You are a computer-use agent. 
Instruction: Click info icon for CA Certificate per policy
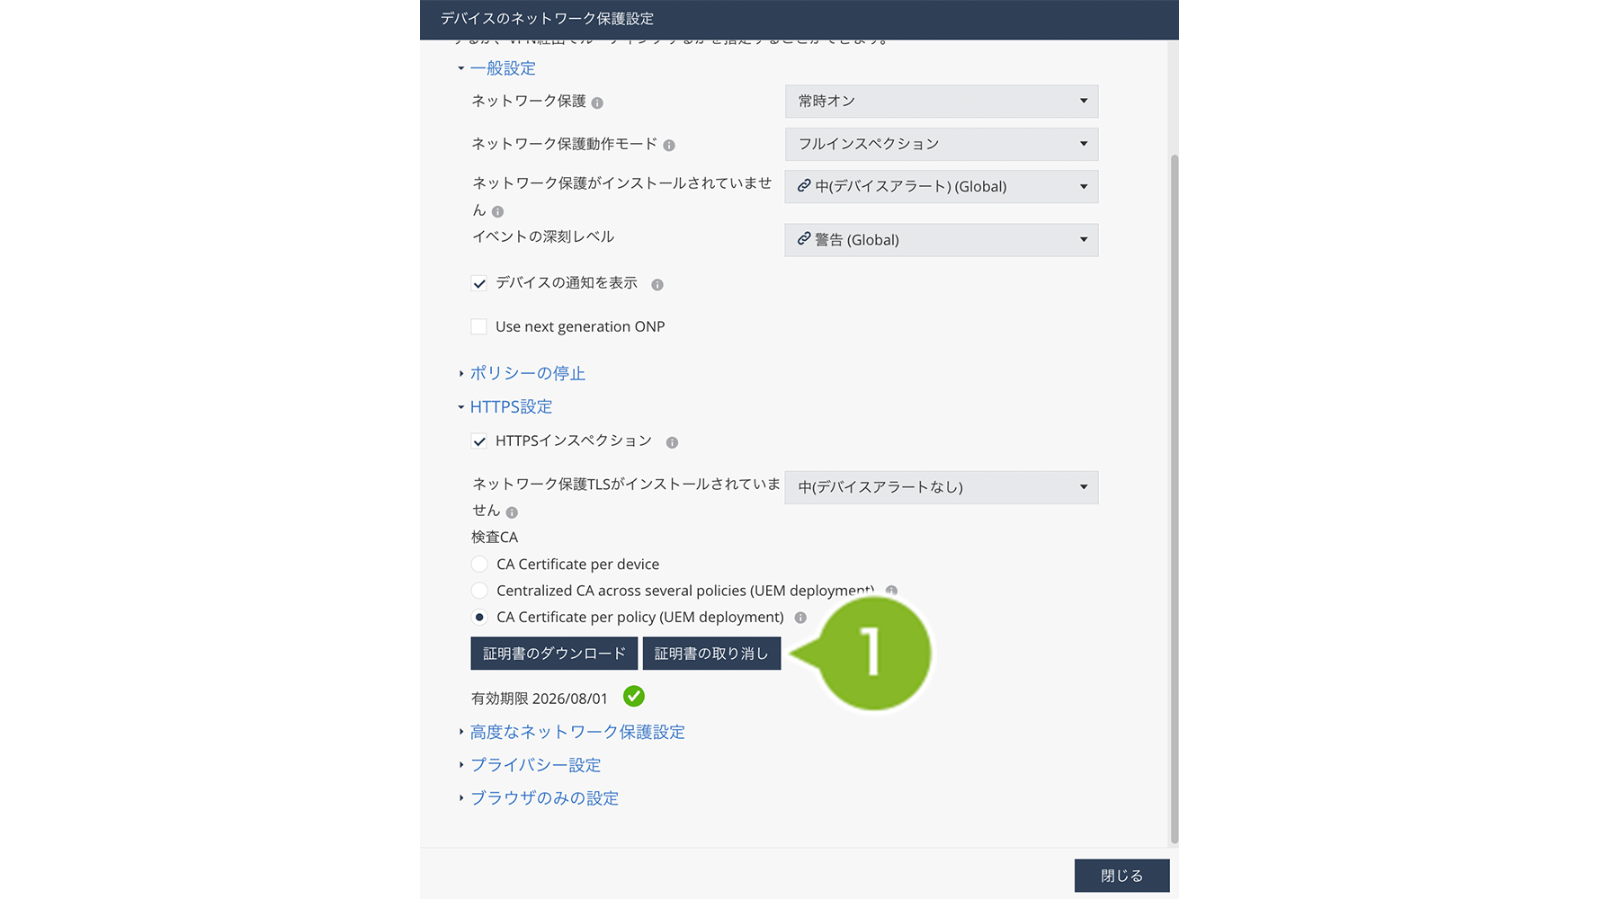pos(800,618)
